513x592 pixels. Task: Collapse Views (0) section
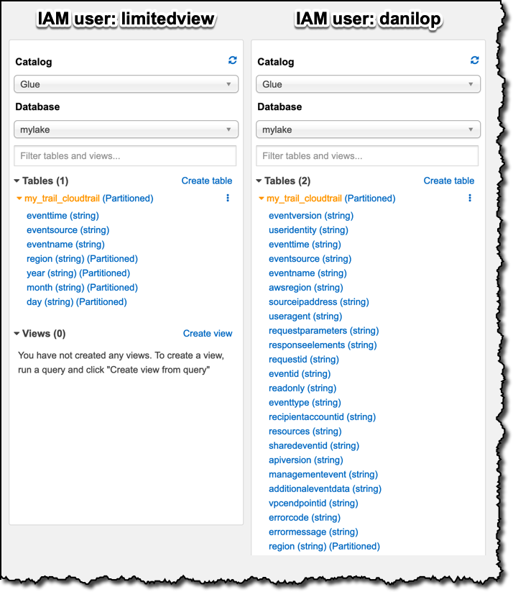point(17,334)
